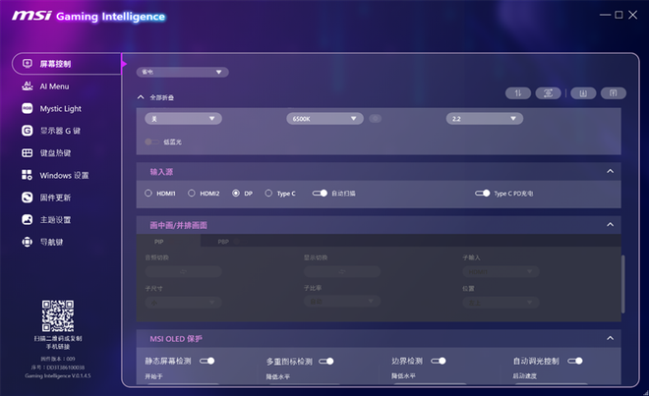Disable 静态屏幕检测 toggle
This screenshot has width=649, height=396.
tap(206, 361)
